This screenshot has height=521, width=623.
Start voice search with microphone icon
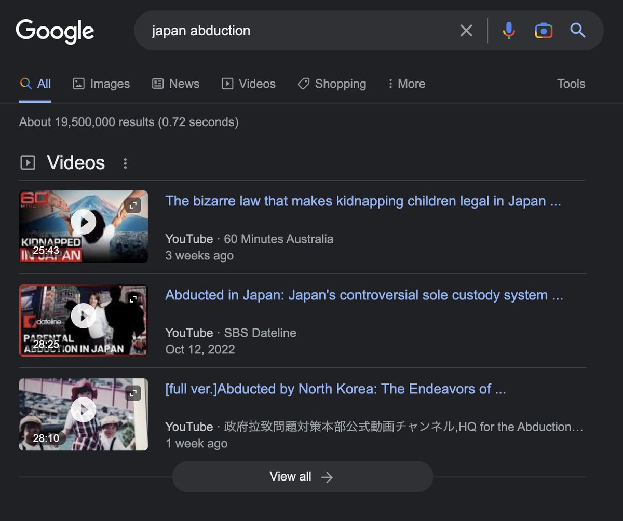[x=509, y=31]
